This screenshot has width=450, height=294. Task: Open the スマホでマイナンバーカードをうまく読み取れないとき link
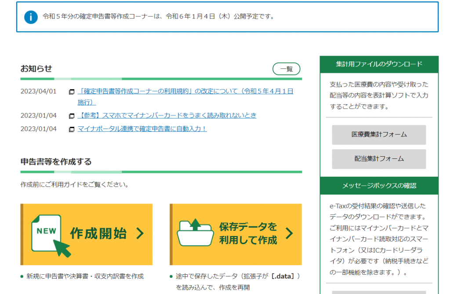click(x=167, y=115)
